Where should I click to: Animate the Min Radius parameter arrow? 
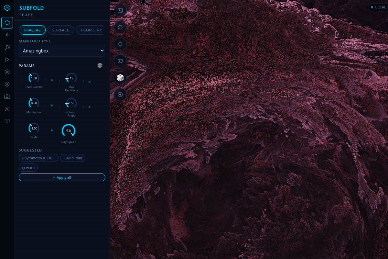tap(52, 105)
